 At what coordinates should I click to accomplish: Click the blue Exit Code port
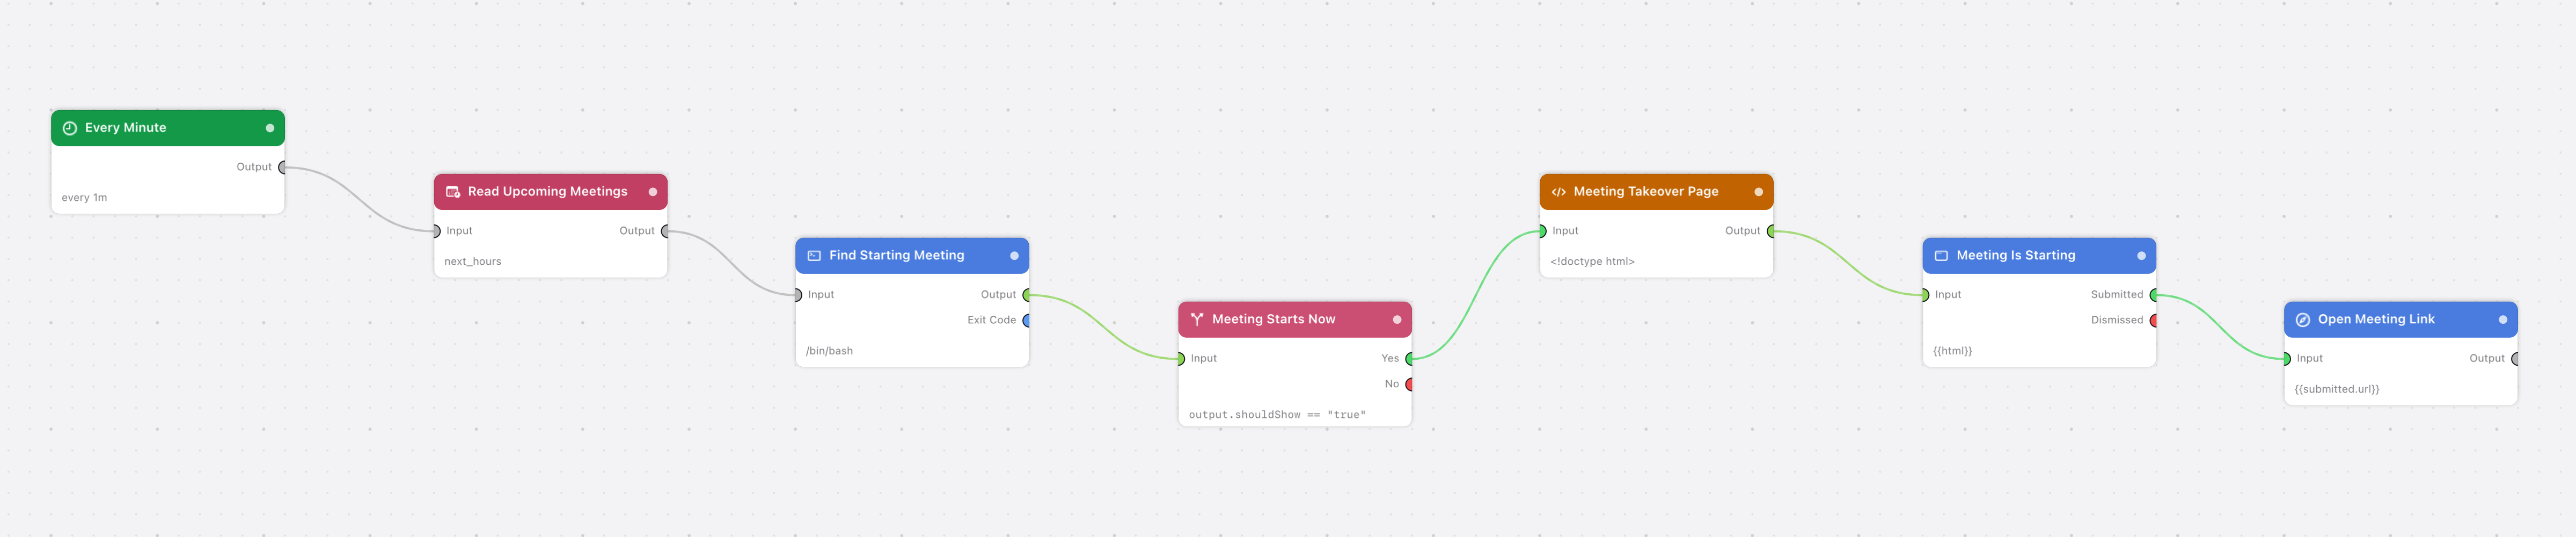1026,321
